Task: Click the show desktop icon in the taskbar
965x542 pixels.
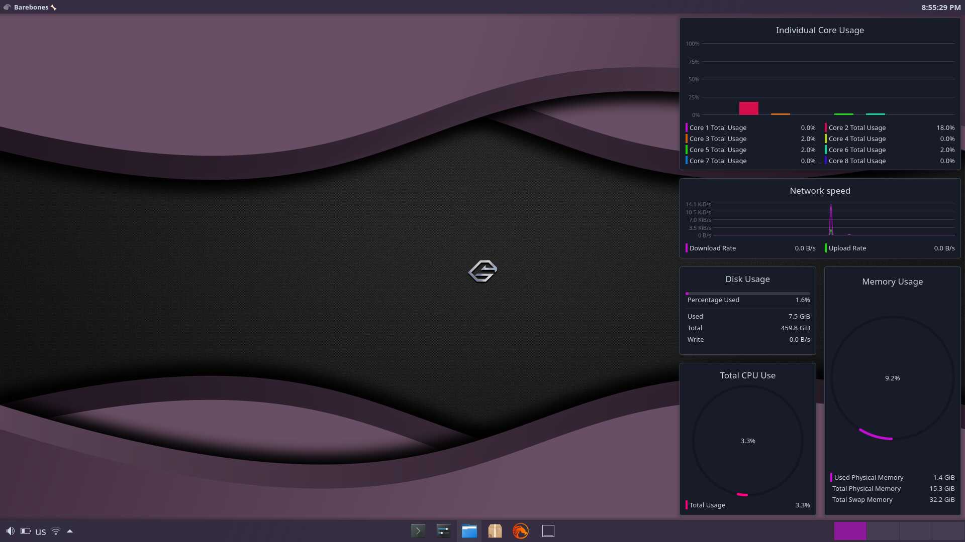Action: click(548, 531)
